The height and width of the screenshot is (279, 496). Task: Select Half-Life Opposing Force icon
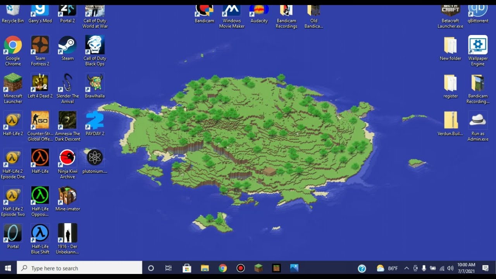click(x=40, y=201)
